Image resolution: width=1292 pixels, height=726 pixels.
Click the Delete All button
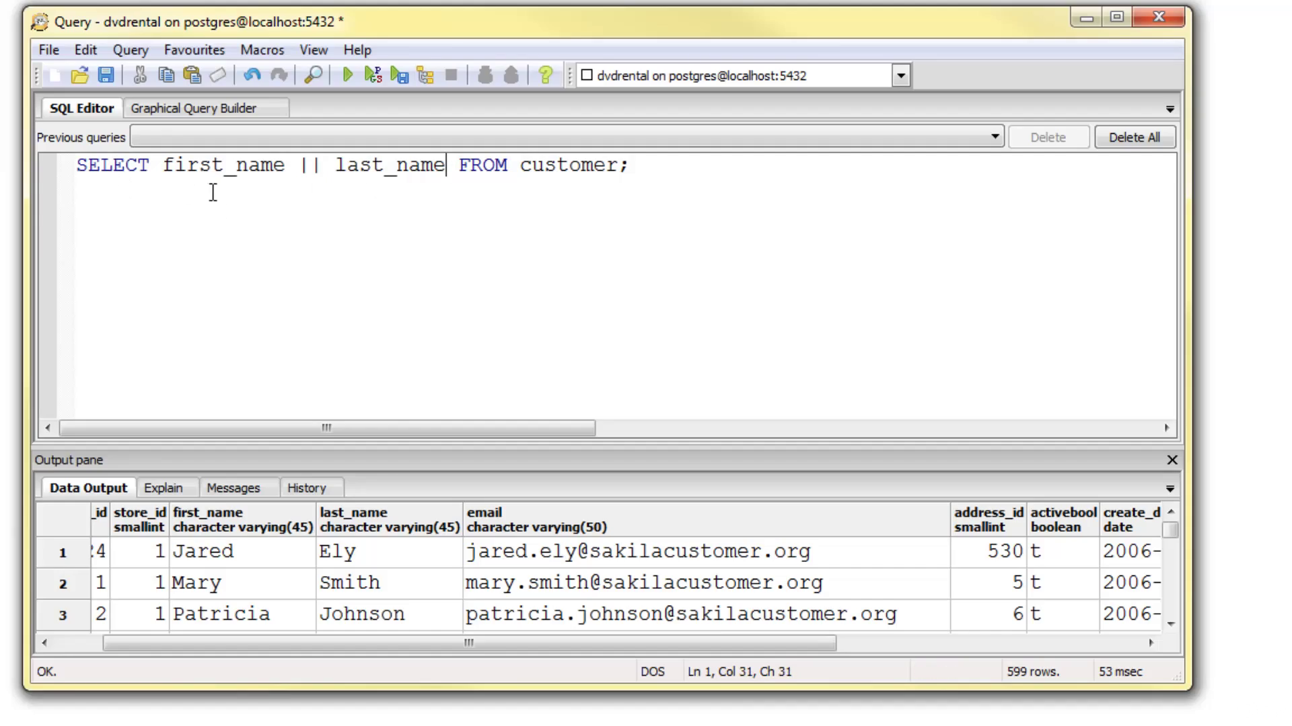pyautogui.click(x=1134, y=137)
